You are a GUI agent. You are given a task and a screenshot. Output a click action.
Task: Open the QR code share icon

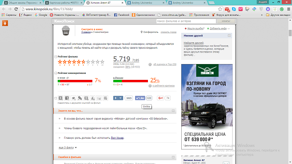tap(106, 98)
